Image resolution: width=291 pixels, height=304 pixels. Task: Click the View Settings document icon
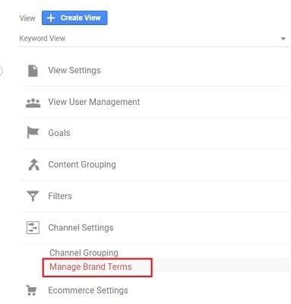[x=33, y=71]
